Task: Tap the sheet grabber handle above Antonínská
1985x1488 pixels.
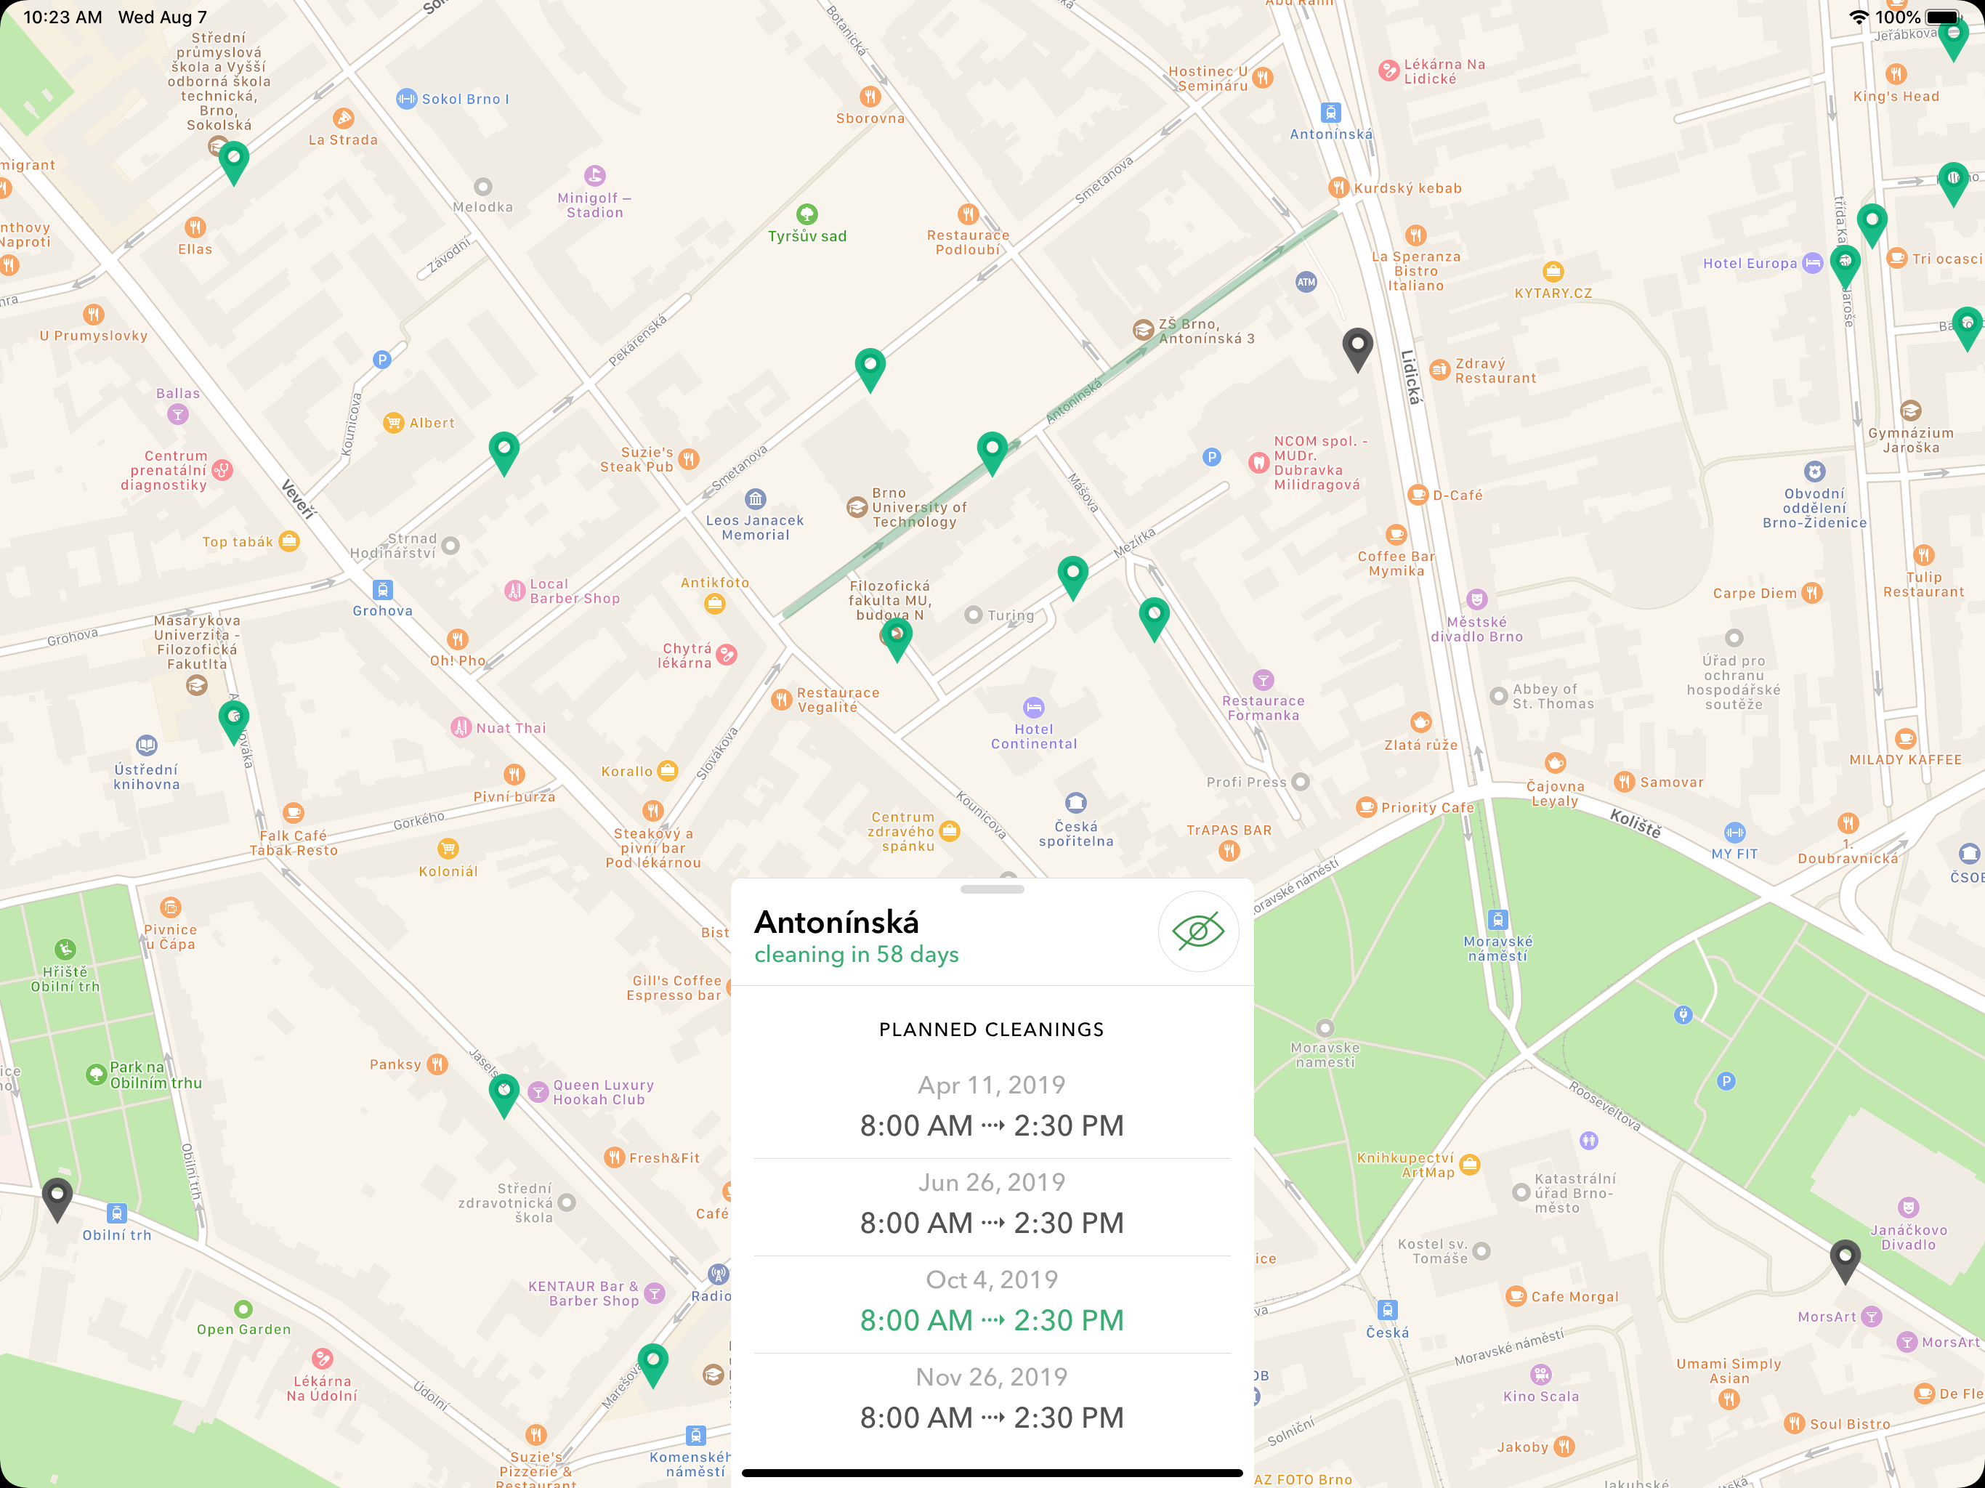Action: coord(992,889)
